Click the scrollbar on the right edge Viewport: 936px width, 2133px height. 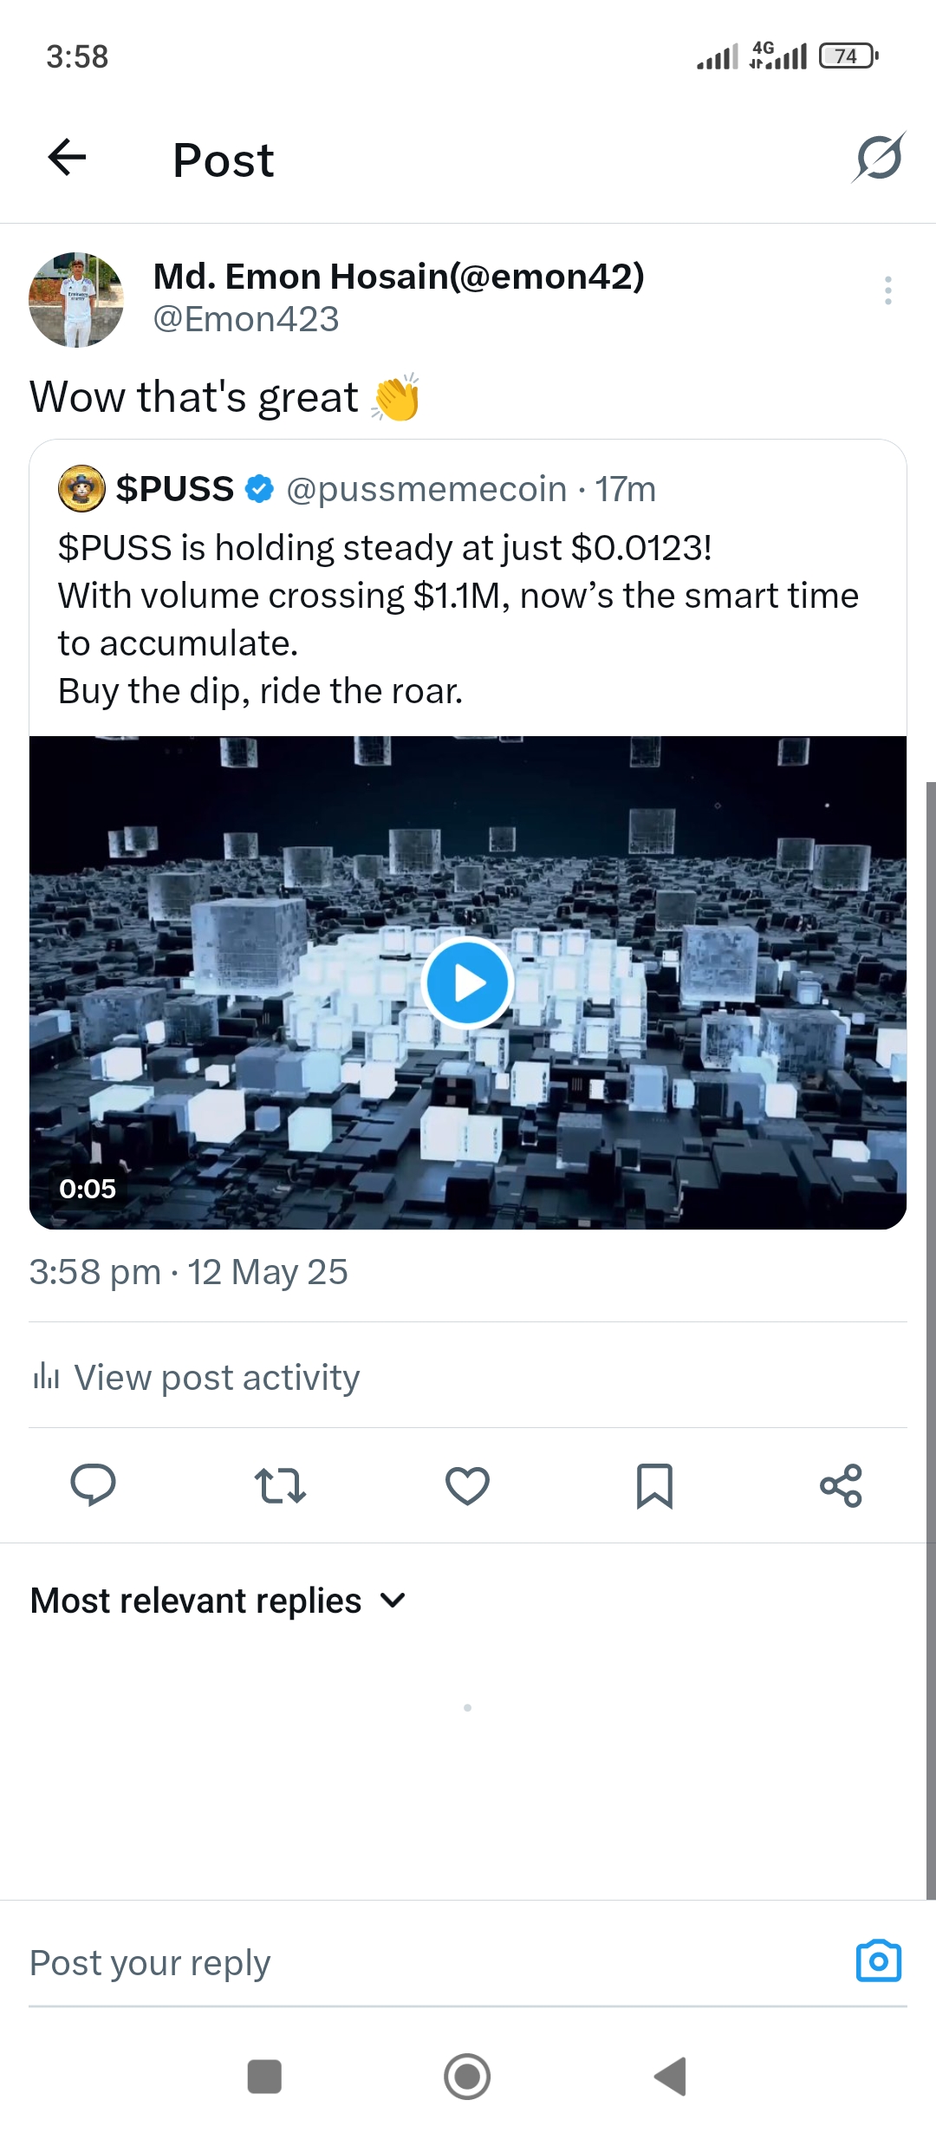coord(931,1340)
